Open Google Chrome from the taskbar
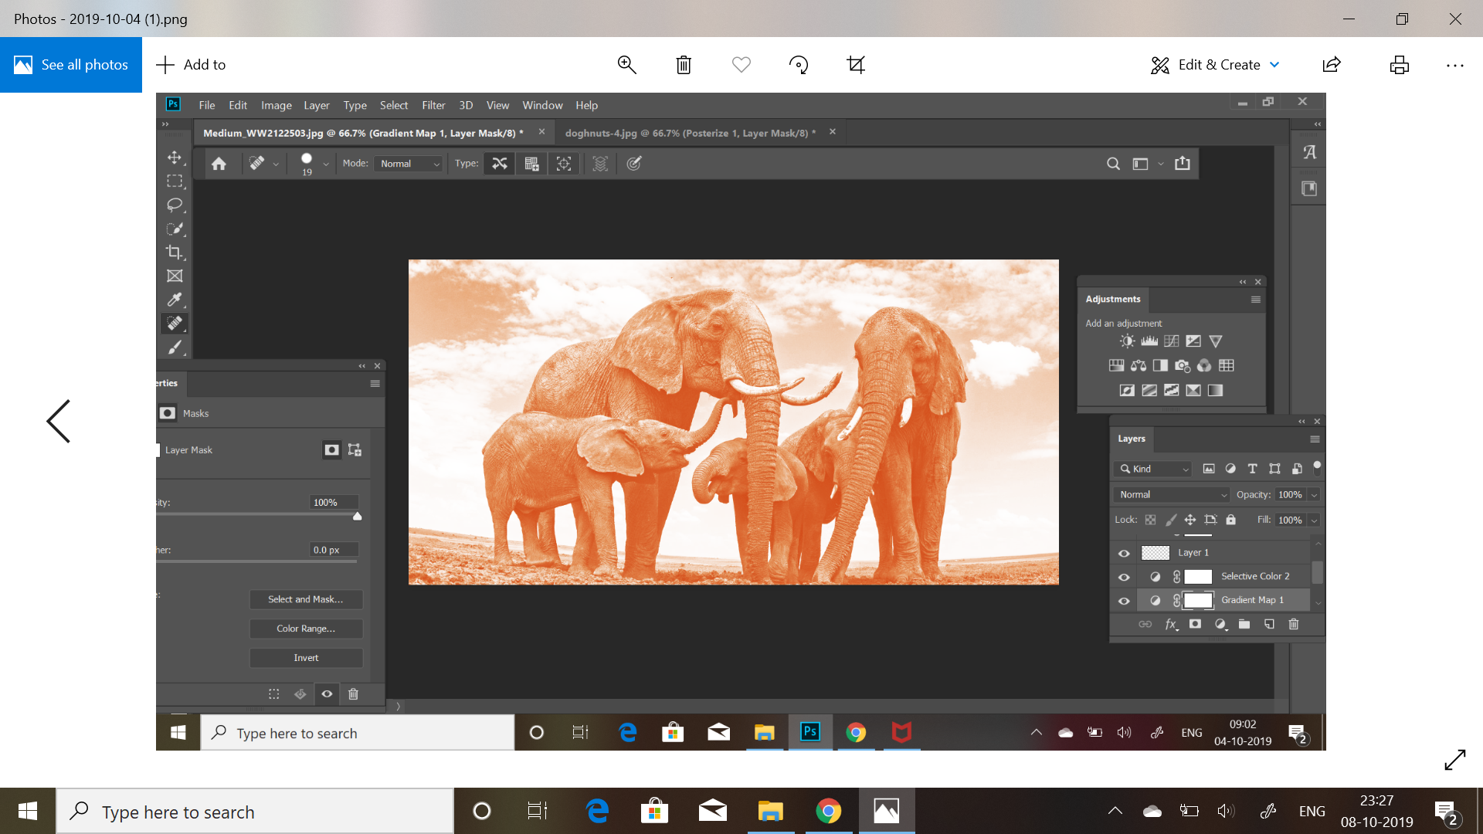This screenshot has height=834, width=1483. point(828,811)
